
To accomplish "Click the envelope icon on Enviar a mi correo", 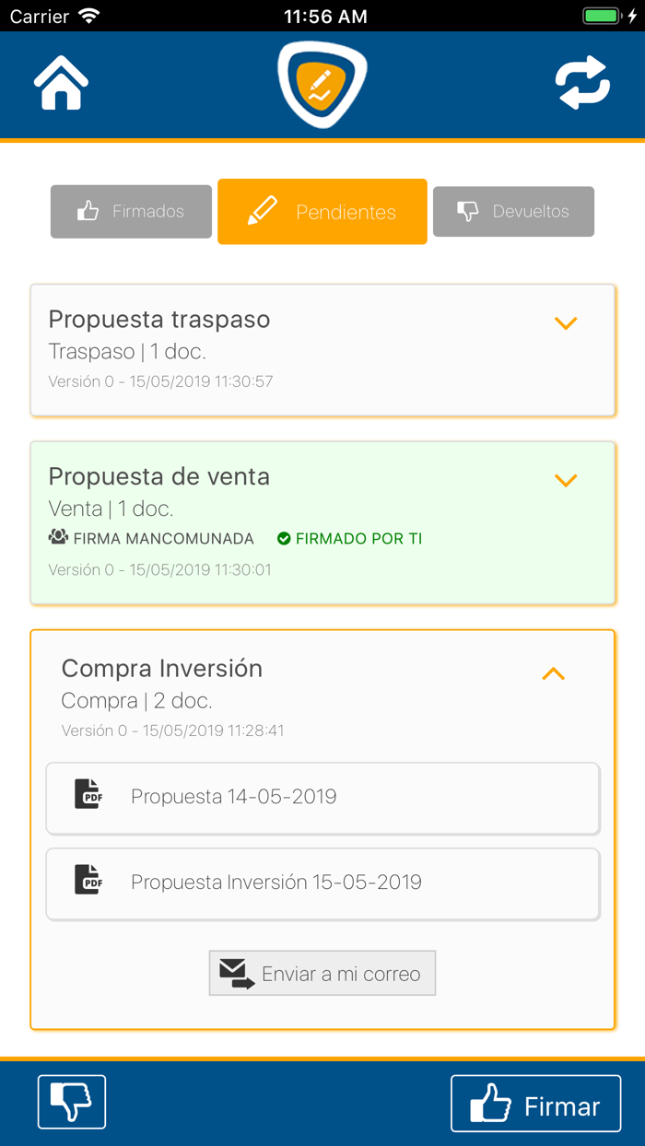I will point(233,973).
